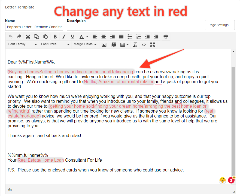Insert bulleted list
Image resolution: width=240 pixels, height=196 pixels.
tap(130, 37)
